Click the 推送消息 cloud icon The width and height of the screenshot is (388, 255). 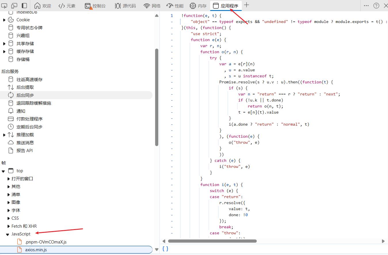coord(11,143)
